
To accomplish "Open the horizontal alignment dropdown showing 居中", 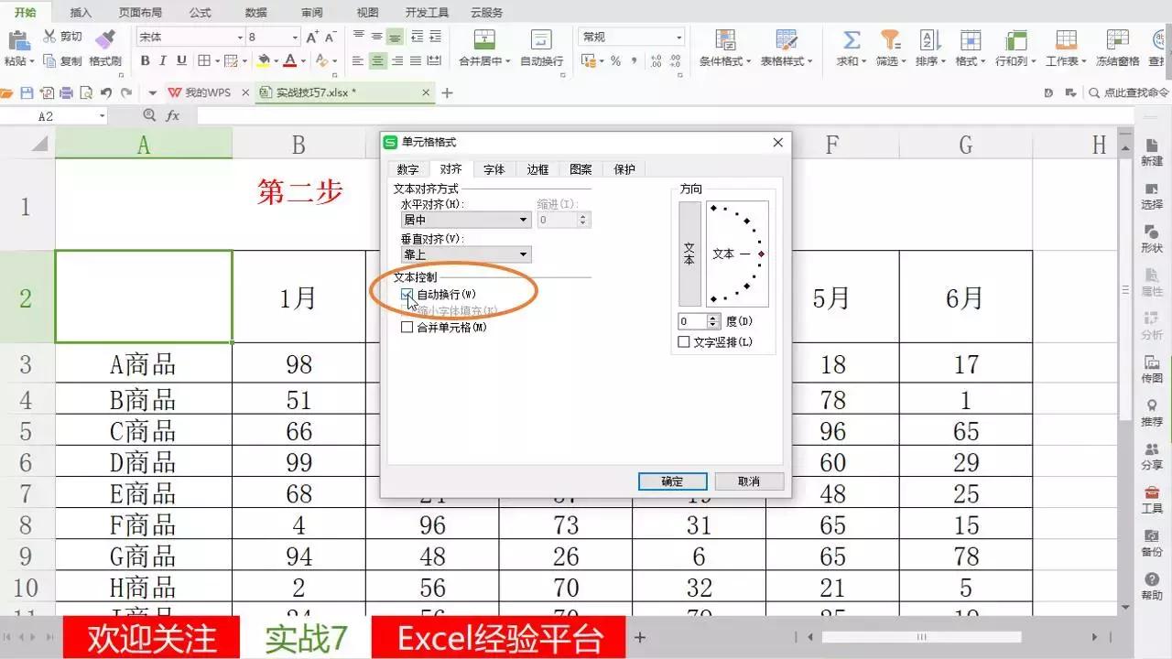I will coord(523,220).
